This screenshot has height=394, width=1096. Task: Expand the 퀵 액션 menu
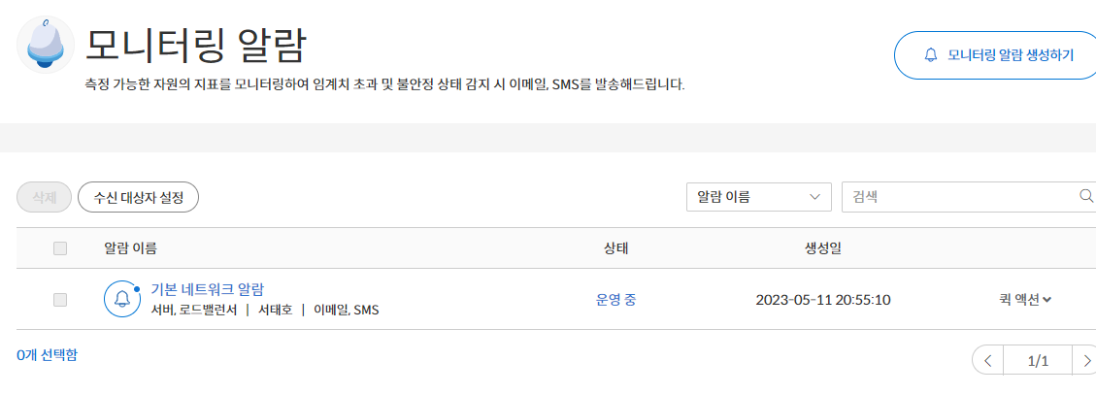(1026, 300)
